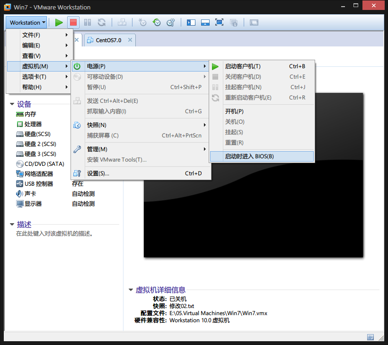
Task: Collapse the 虚拟机详细信息 section
Action: click(131, 290)
